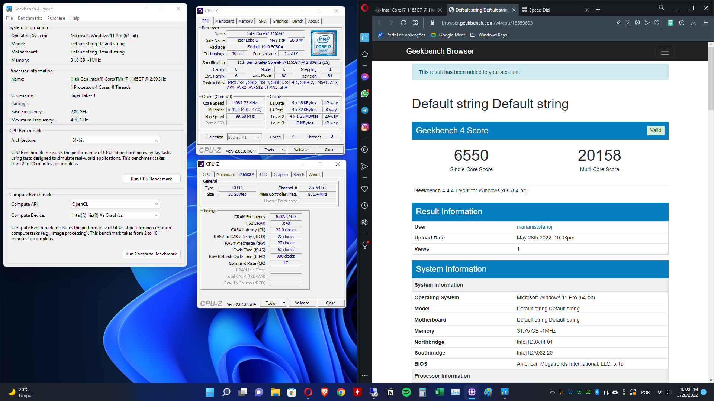Viewport: 714px width, 401px height.
Task: Switch to Bench tab in lower CPU-Z
Action: tap(299, 175)
